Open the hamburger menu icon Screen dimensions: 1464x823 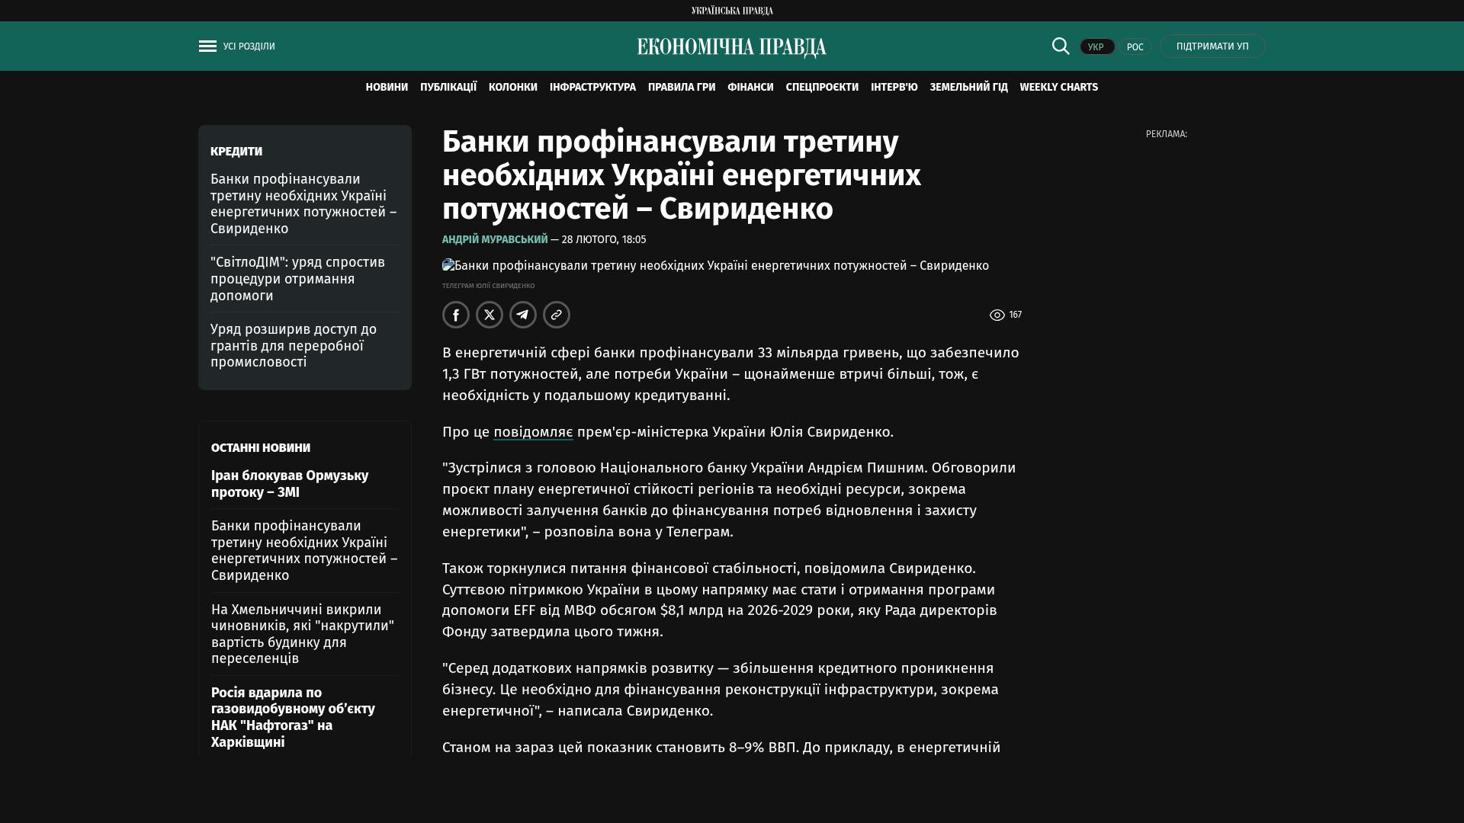[x=207, y=46]
